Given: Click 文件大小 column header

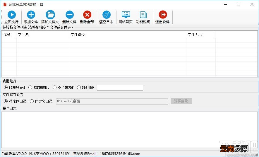Looking at the screenshot, I should click(201, 35).
